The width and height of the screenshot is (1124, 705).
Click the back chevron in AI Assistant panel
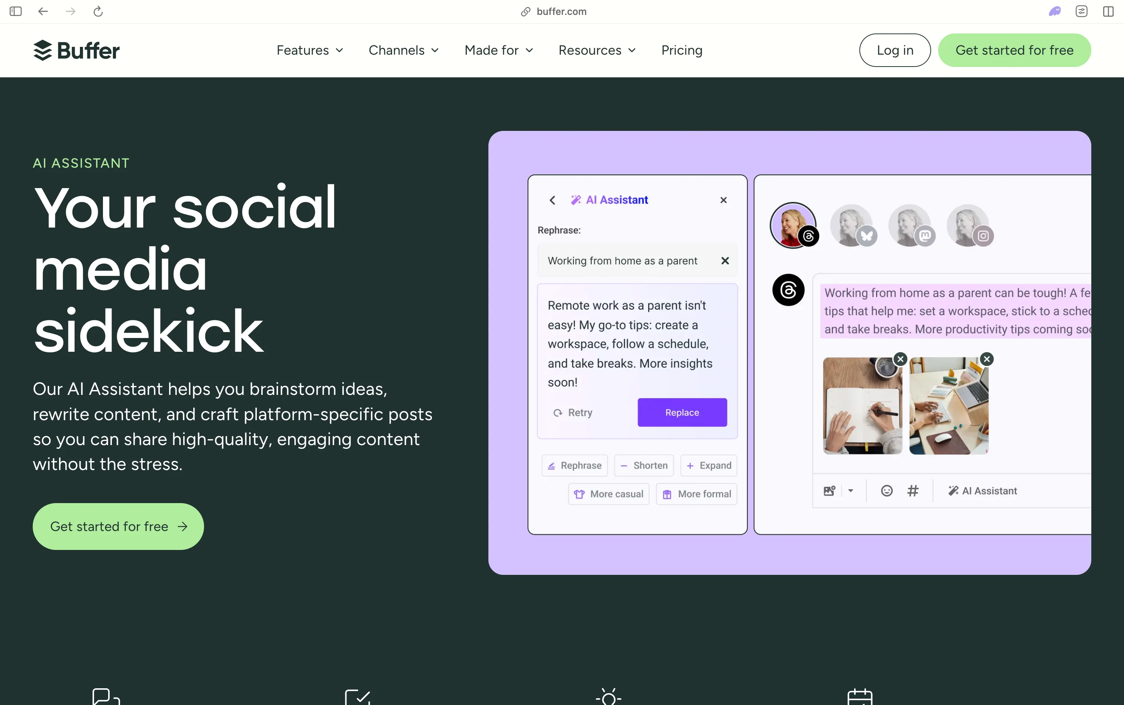coord(553,200)
